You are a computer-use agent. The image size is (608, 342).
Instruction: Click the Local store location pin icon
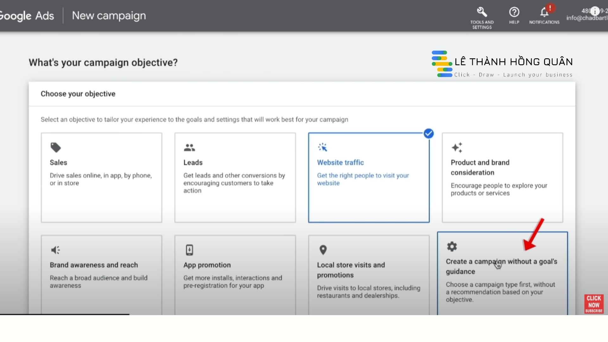(x=323, y=250)
